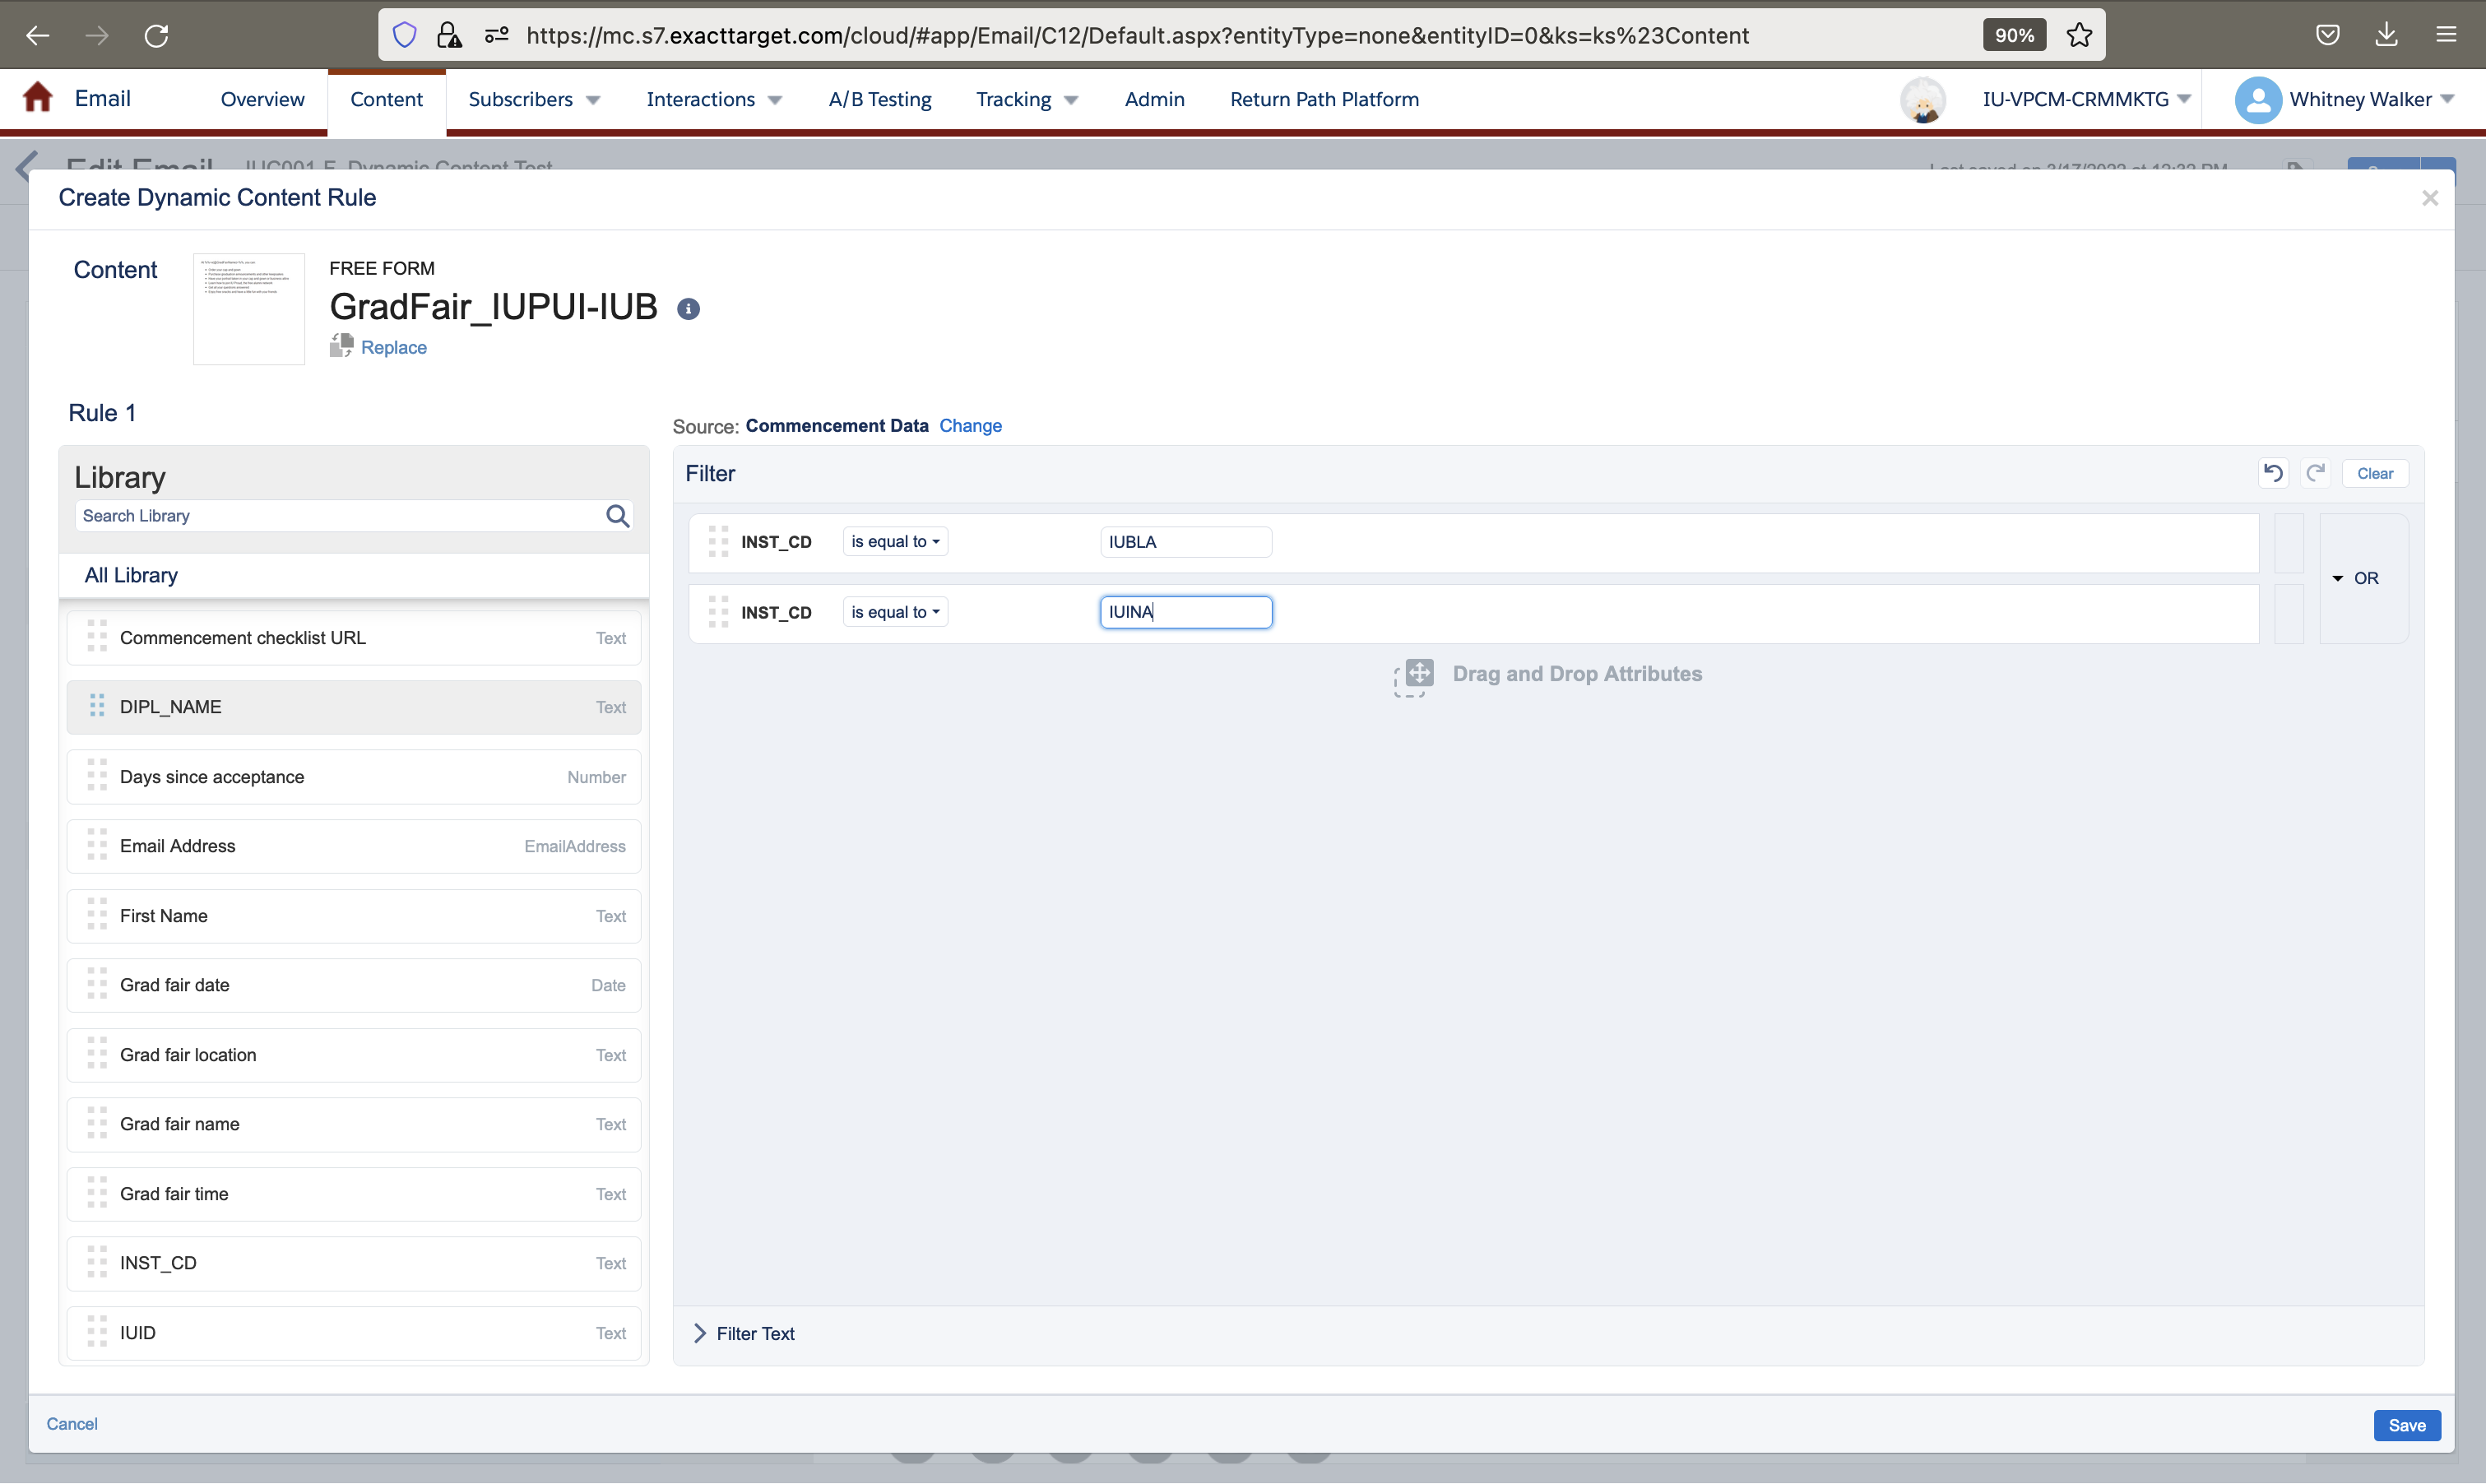
Task: Click the Email app label
Action: click(102, 98)
